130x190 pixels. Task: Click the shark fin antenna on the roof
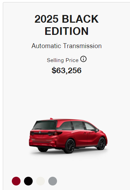tap(51, 119)
